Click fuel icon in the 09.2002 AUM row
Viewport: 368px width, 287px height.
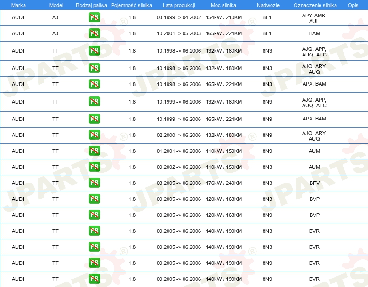pyautogui.click(x=94, y=167)
